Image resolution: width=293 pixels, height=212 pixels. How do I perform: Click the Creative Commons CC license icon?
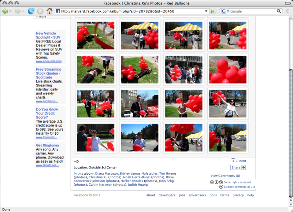212,182
